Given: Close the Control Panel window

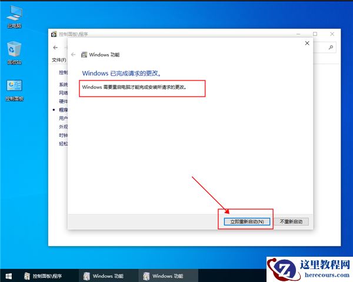Looking at the screenshot, I should click(x=332, y=34).
